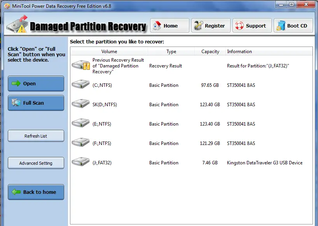The width and height of the screenshot is (318, 226).
Task: Click the Home house icon
Action: pos(157,26)
